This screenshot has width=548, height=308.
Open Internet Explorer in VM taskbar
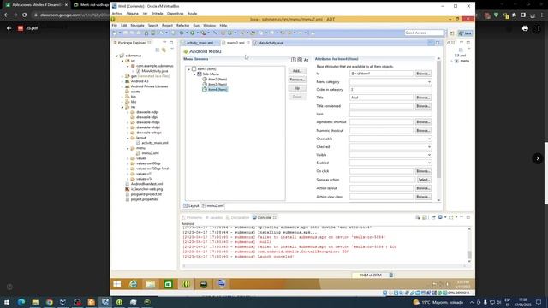134,284
